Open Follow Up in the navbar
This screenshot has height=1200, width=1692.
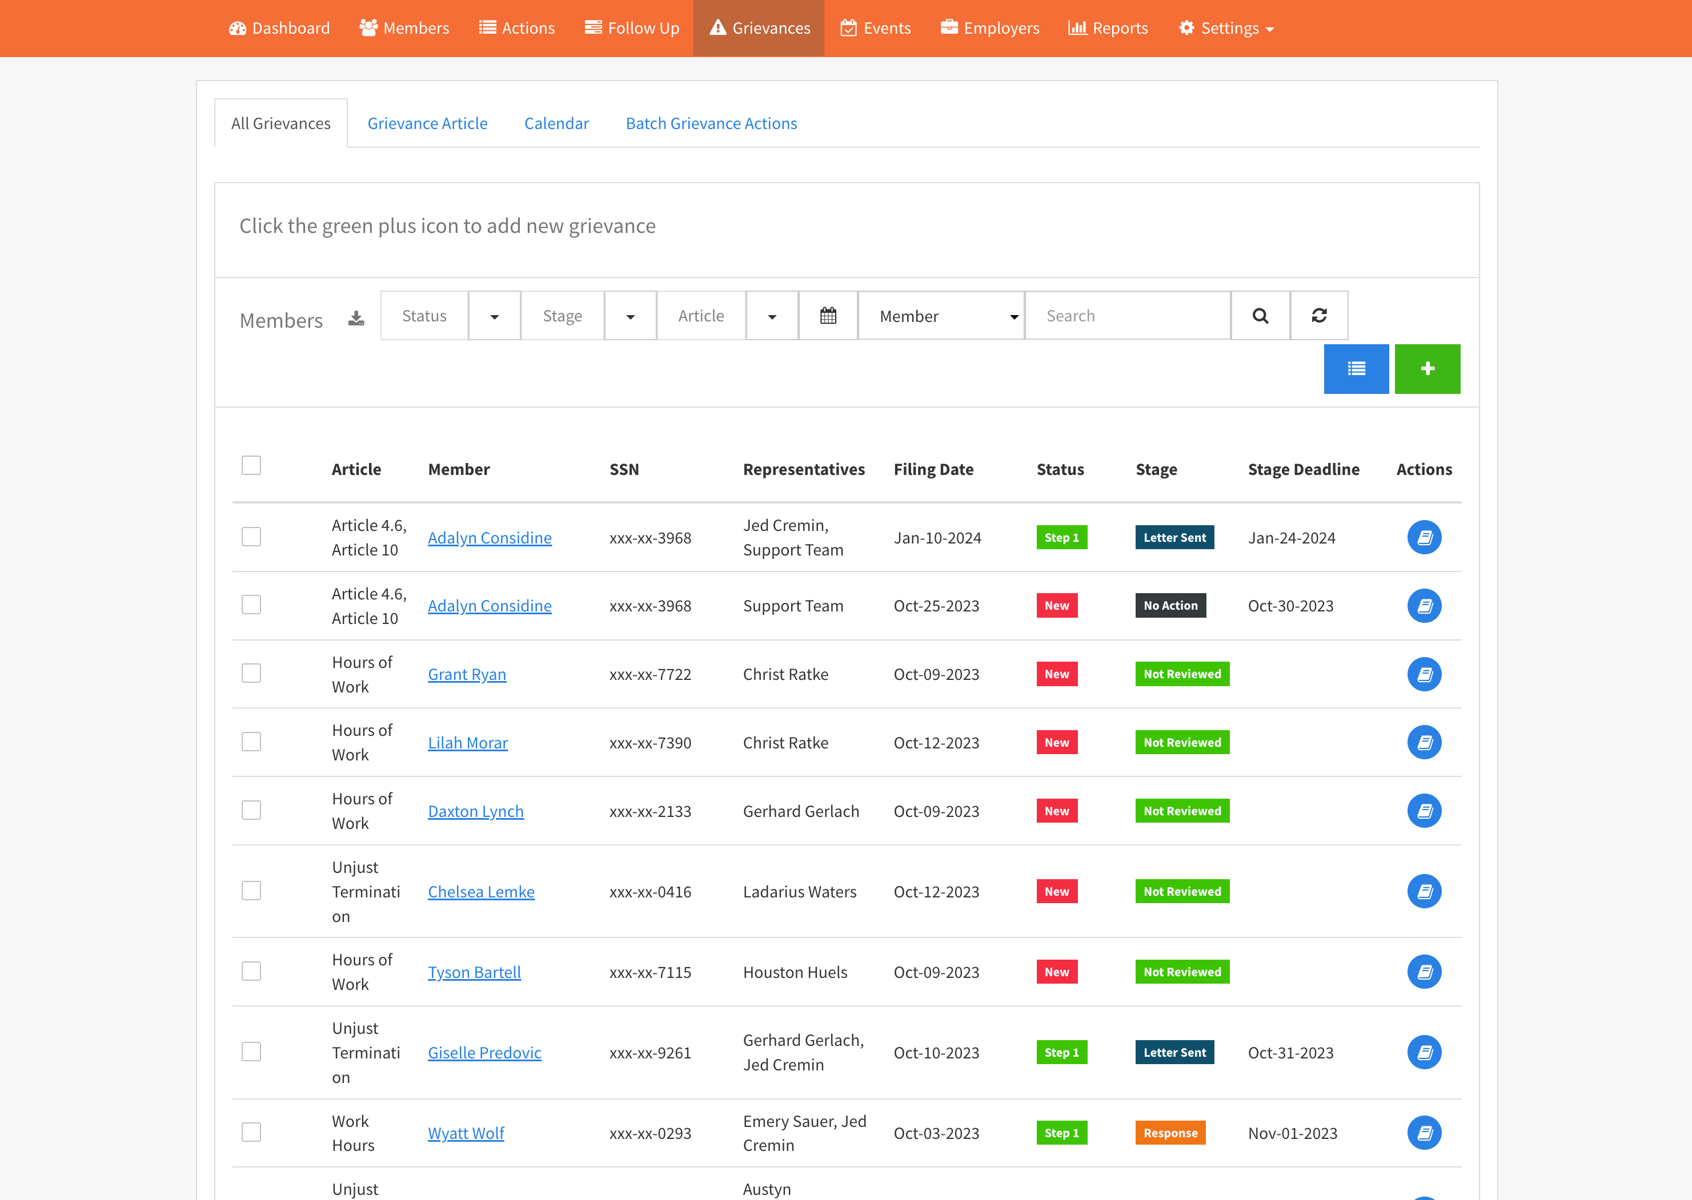pos(632,28)
